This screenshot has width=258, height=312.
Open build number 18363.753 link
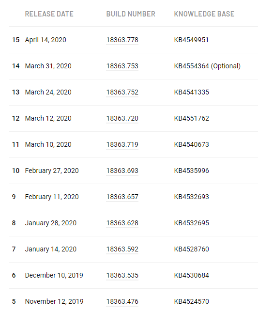coord(122,66)
